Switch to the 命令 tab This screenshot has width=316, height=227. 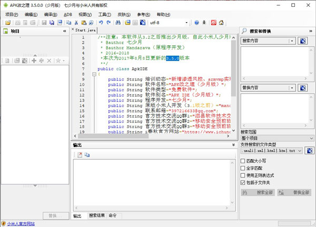pos(113,215)
